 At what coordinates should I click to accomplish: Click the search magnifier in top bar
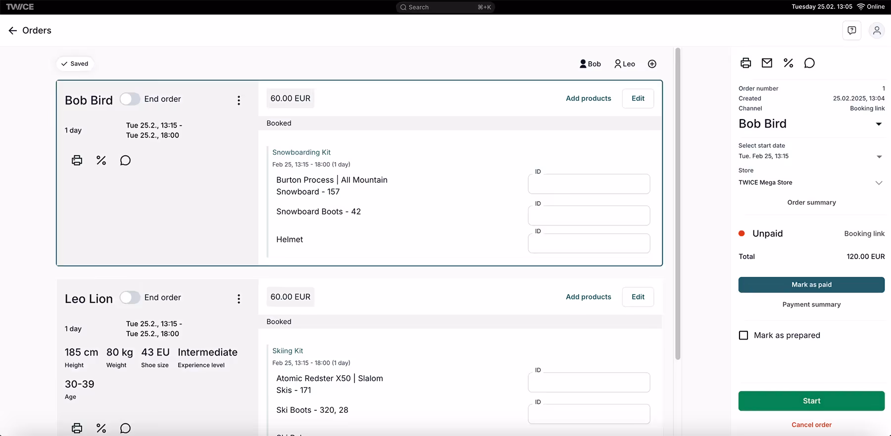pyautogui.click(x=403, y=7)
